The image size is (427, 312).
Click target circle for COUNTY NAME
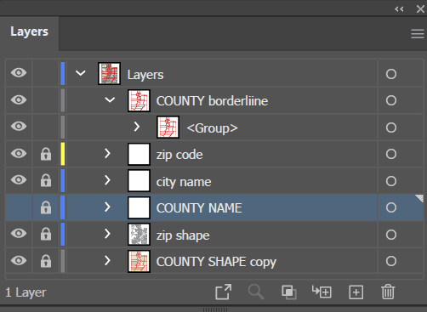click(391, 207)
